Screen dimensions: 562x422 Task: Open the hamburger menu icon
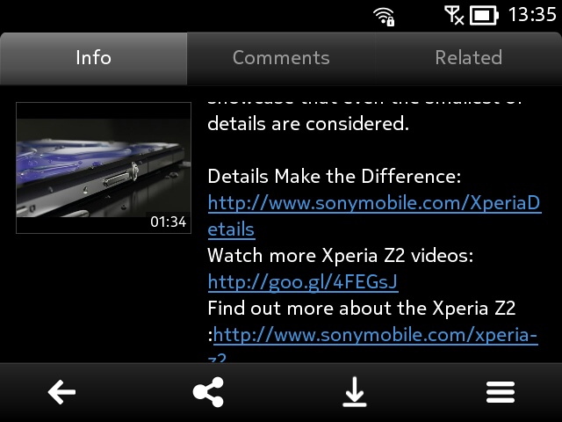pos(501,392)
